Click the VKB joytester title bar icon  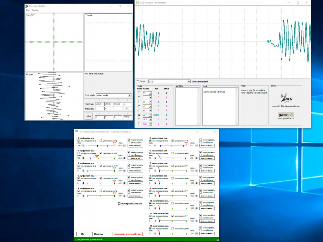137,3
